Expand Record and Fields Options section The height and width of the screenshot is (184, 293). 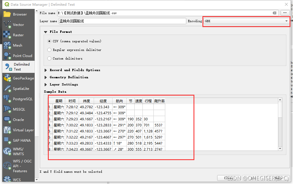point(46,70)
